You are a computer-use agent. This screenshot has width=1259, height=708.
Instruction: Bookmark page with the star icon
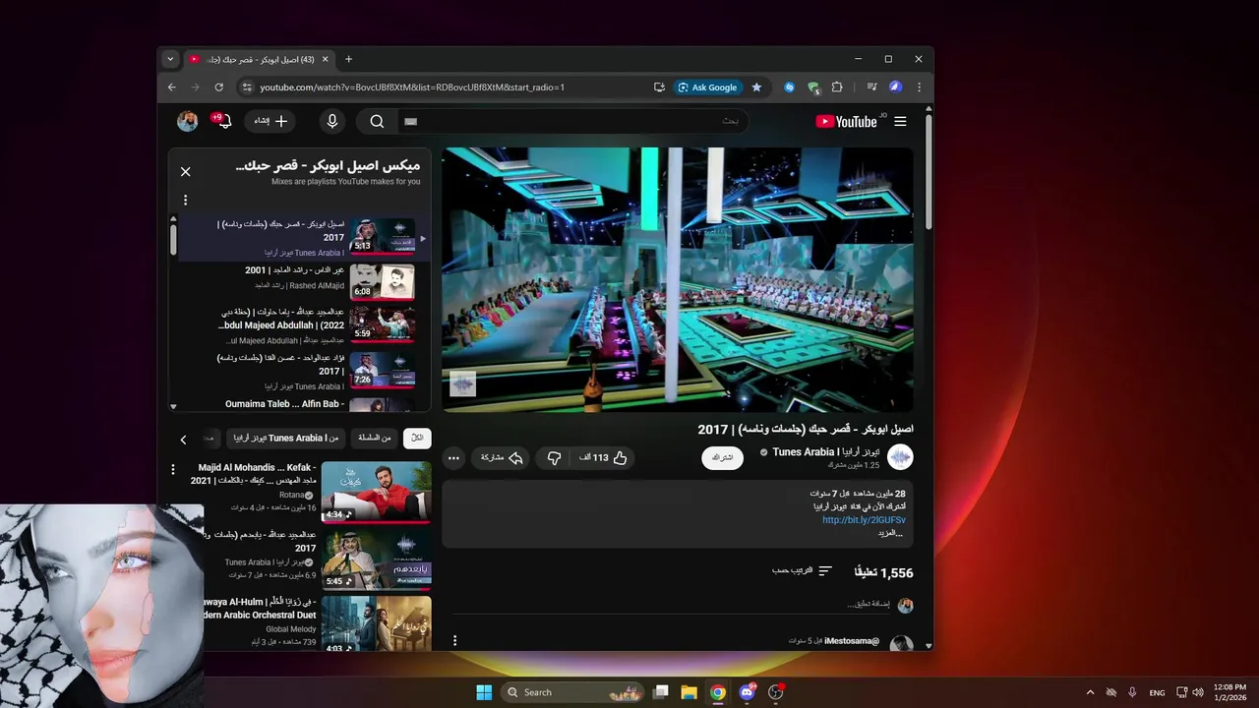(756, 88)
